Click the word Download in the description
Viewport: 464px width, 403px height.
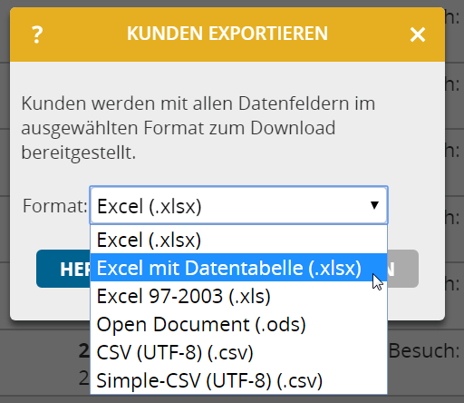293,128
